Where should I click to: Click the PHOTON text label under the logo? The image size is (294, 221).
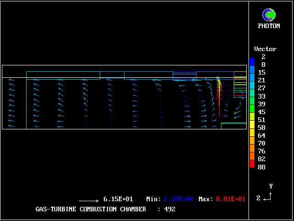[x=269, y=26]
